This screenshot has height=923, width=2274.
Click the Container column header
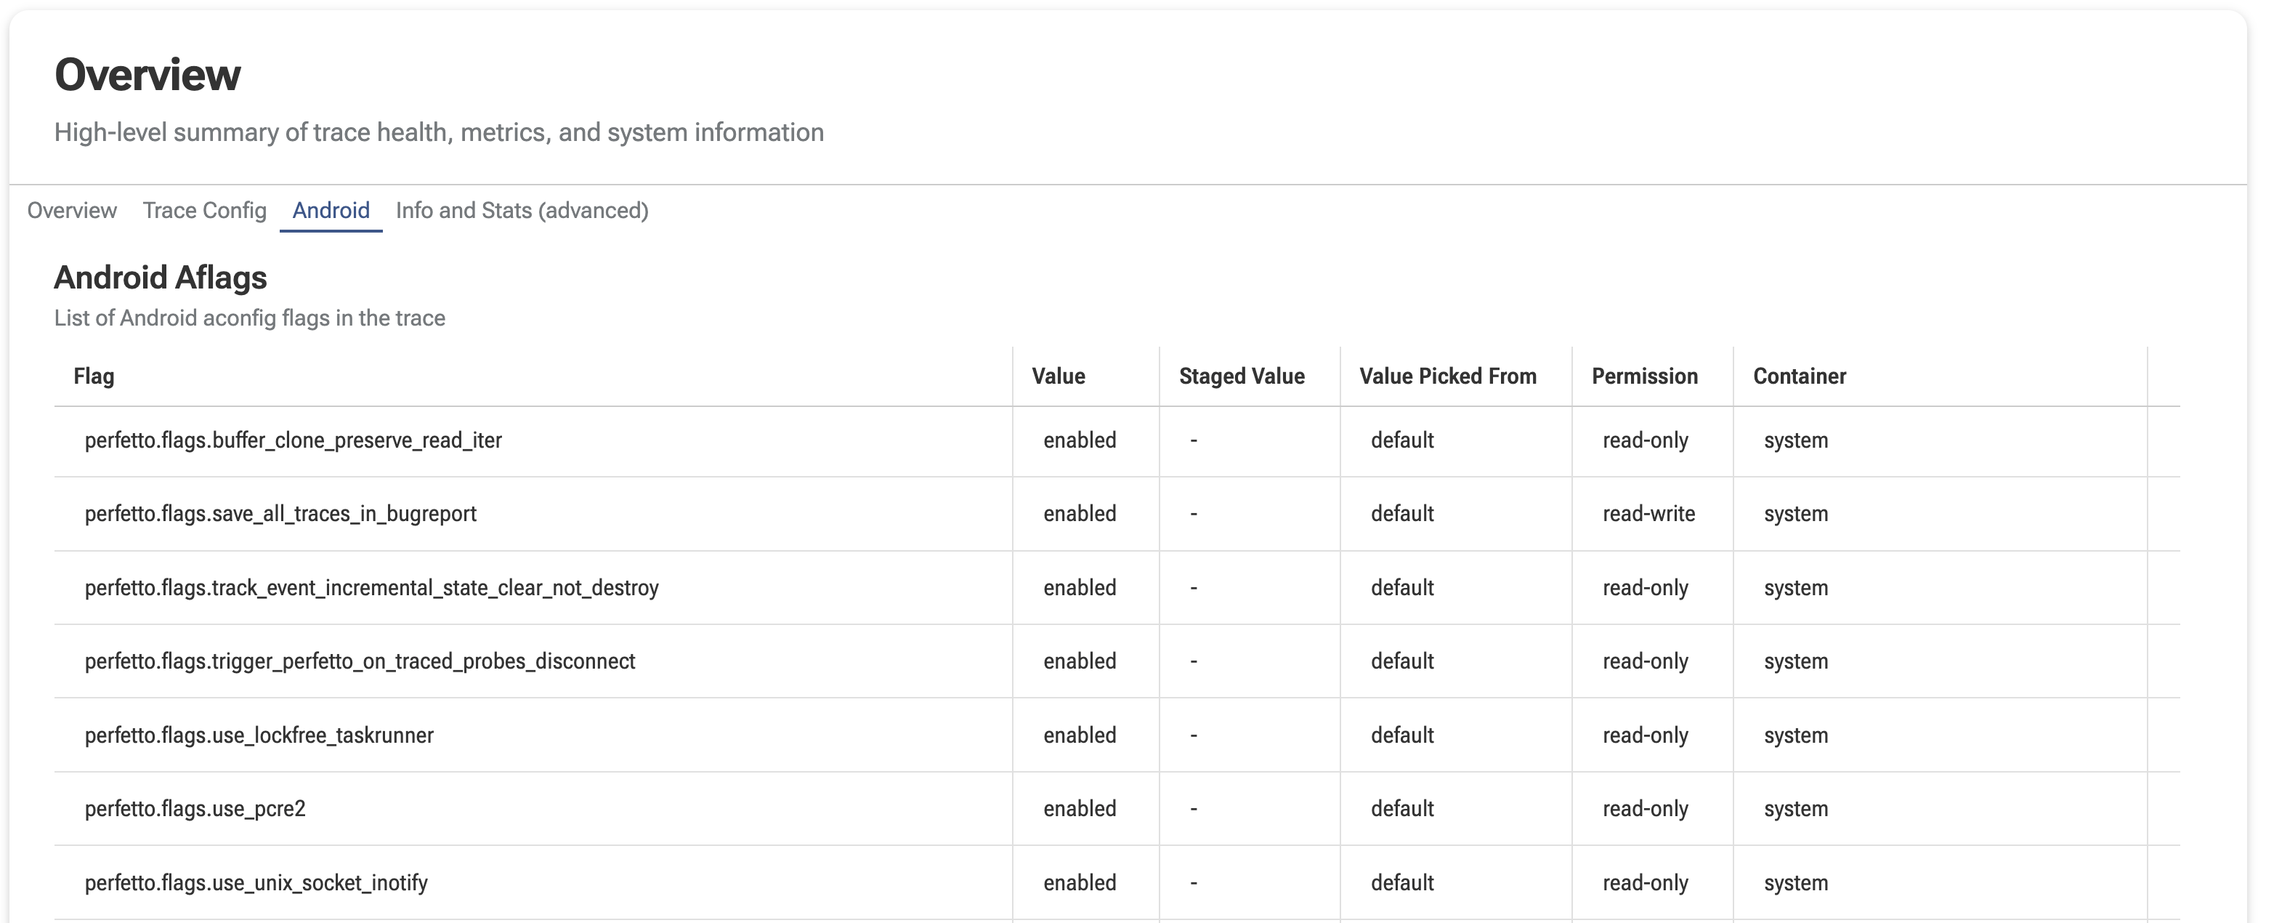coord(1799,376)
